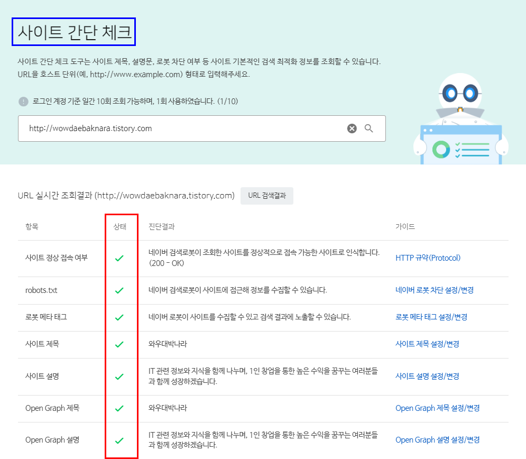Click the 사이트 간단 체크 page heading
This screenshot has width=526, height=459.
tap(75, 32)
